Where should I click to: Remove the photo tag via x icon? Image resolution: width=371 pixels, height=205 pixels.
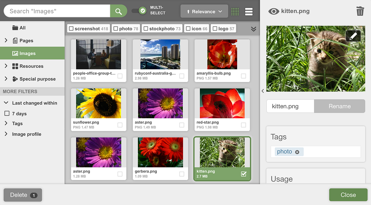tap(297, 152)
